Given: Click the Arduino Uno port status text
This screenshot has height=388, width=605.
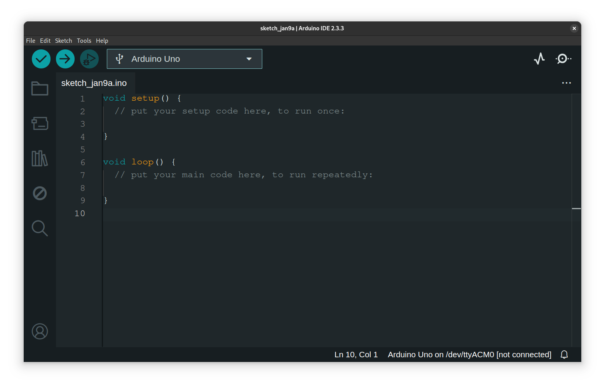Looking at the screenshot, I should point(469,354).
